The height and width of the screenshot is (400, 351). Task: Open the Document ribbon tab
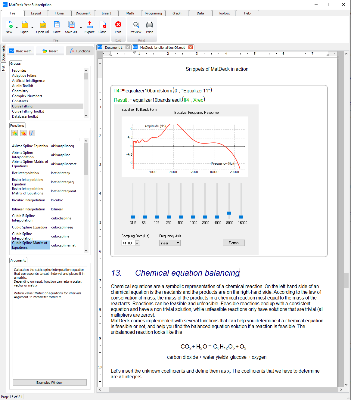83,13
